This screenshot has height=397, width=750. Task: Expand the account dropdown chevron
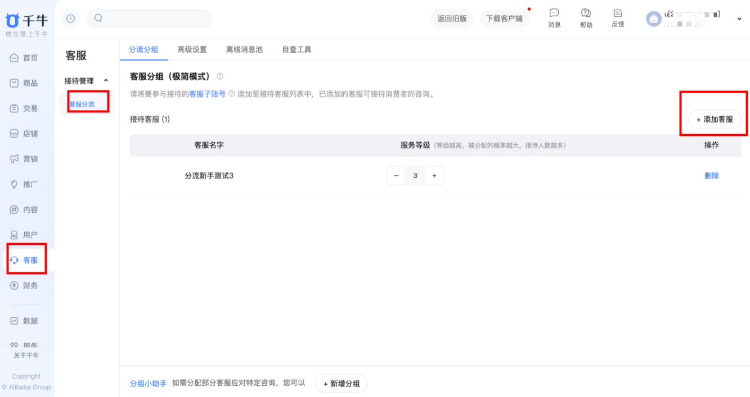coord(739,19)
